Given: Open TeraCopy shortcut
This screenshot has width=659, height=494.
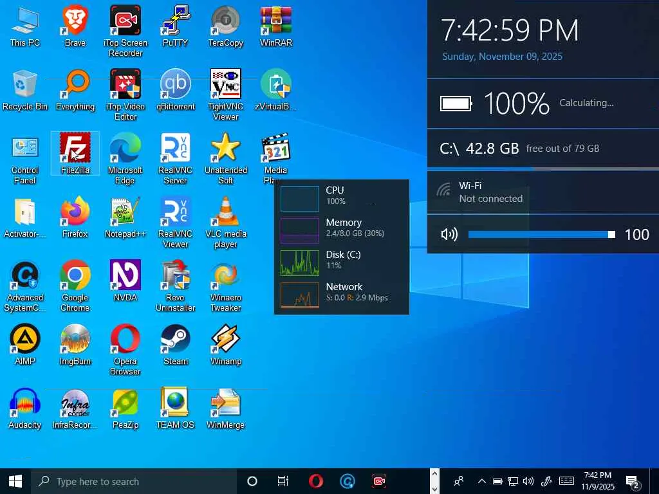Looking at the screenshot, I should 226,26.
